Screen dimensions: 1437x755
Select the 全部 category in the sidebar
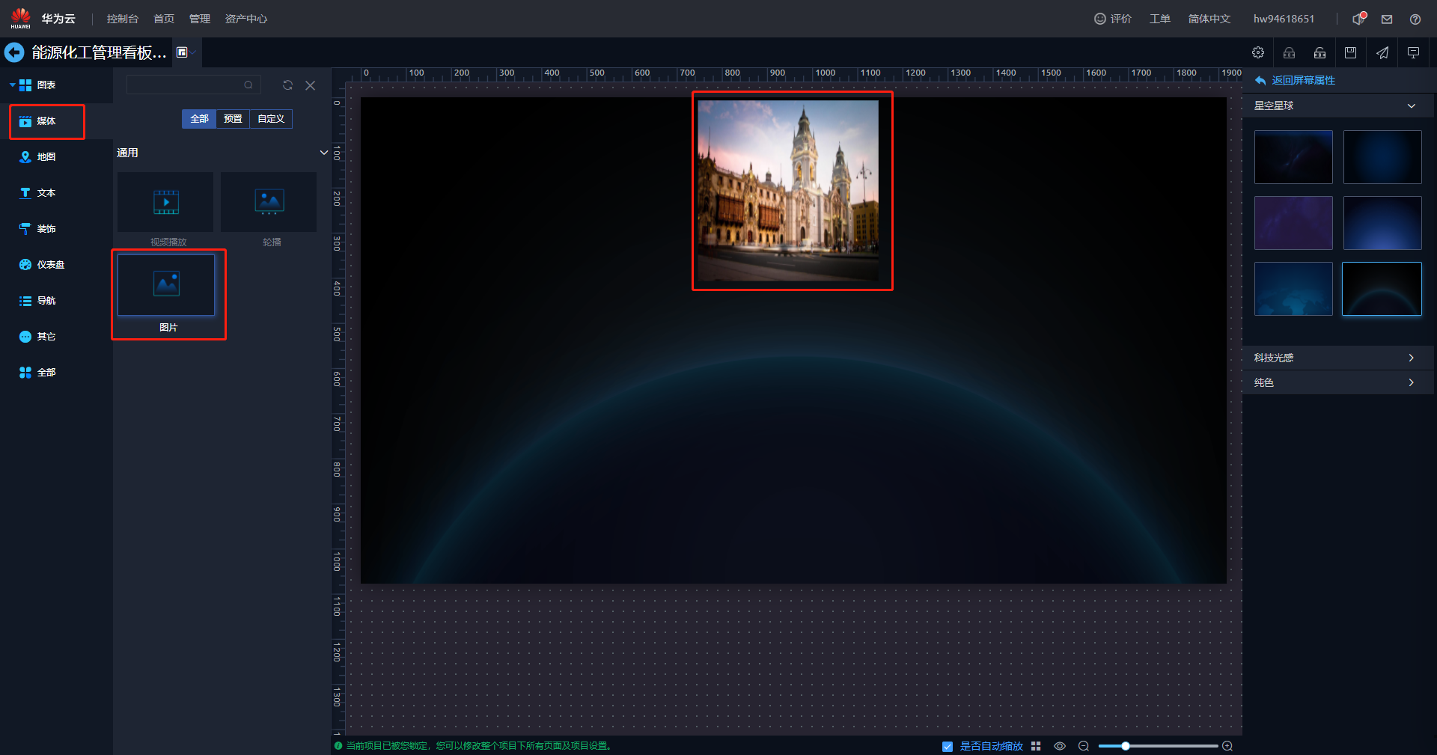46,373
